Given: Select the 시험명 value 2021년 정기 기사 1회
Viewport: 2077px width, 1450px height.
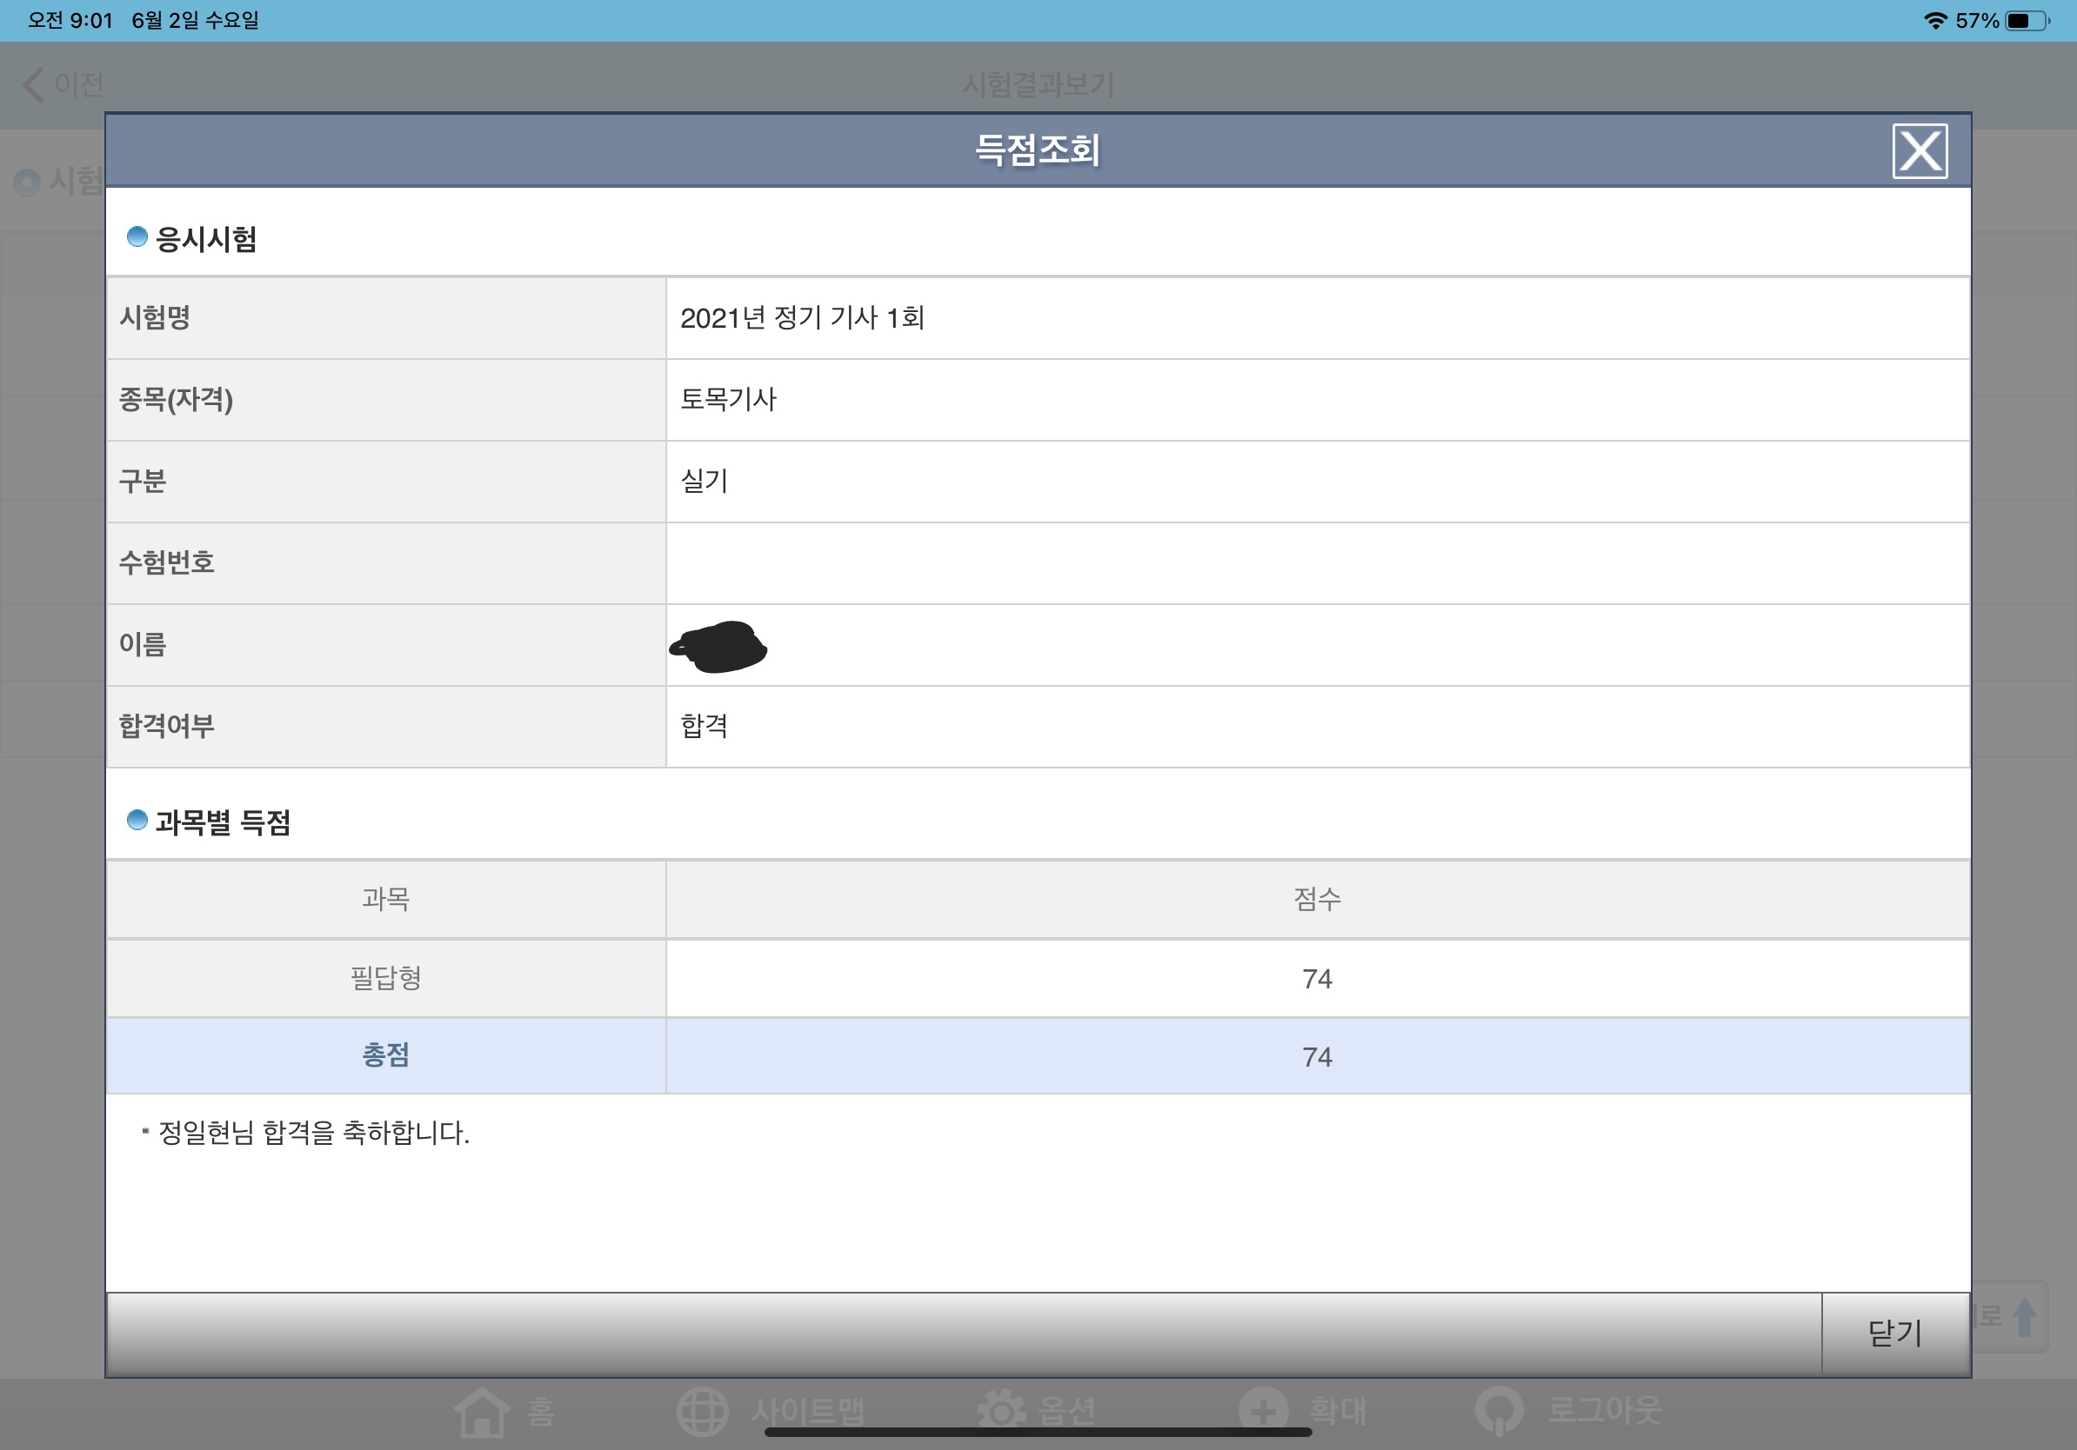Looking at the screenshot, I should coord(802,317).
